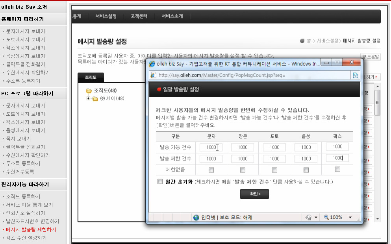The width and height of the screenshot is (391, 244).
Task: Click the Internet Explorer icon in popup title bar
Action: click(x=152, y=64)
